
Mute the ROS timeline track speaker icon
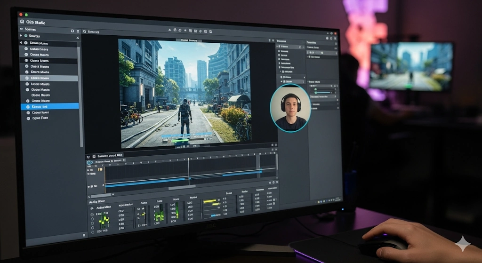click(x=88, y=174)
